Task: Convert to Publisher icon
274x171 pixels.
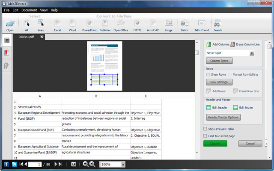Action: click(x=105, y=23)
